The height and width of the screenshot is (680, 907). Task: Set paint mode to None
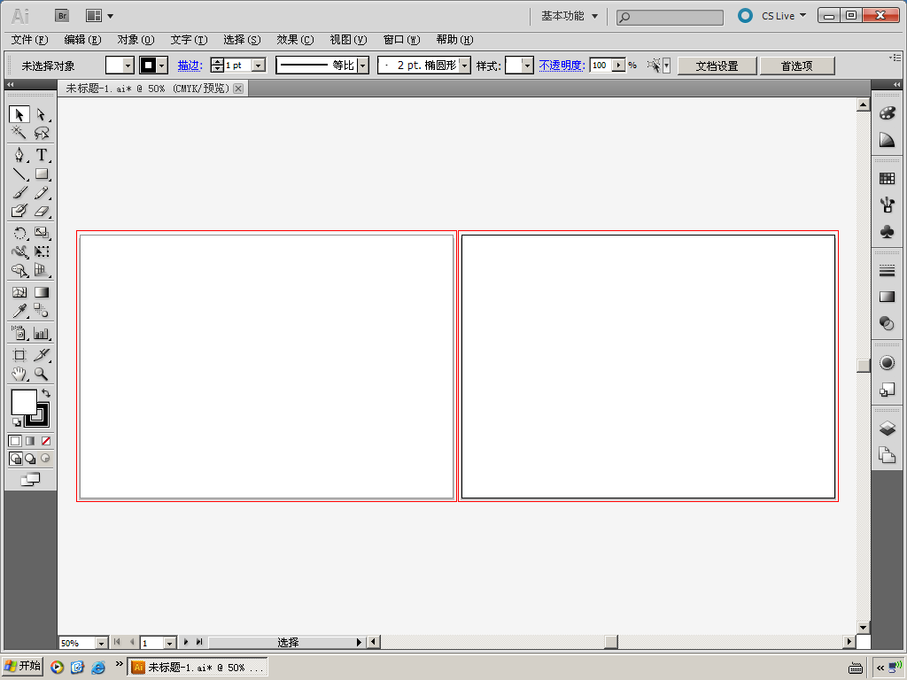[46, 441]
